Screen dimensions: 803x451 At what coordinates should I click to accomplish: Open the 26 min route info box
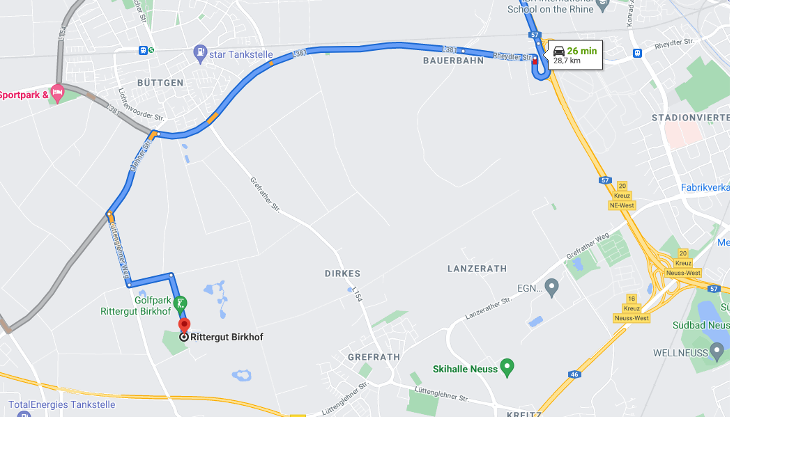(x=575, y=55)
